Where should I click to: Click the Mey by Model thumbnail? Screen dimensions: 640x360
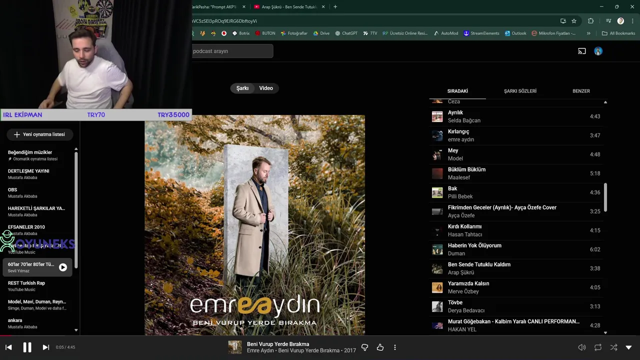(x=437, y=154)
